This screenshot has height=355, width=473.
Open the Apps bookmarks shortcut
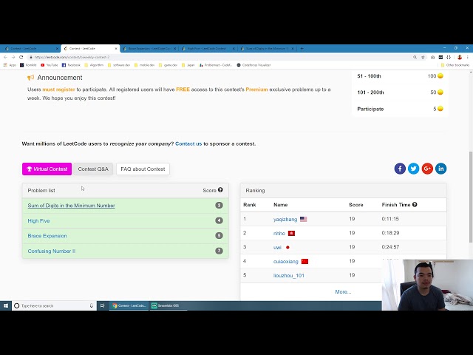pyautogui.click(x=10, y=65)
